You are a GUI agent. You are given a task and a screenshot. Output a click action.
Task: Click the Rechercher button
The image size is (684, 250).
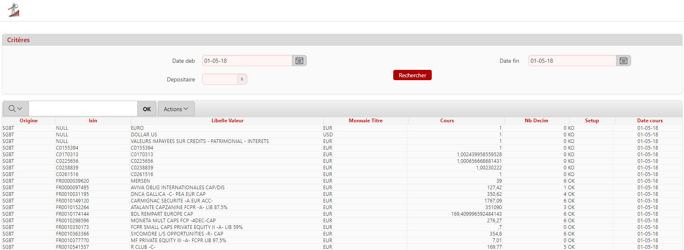[x=412, y=75]
